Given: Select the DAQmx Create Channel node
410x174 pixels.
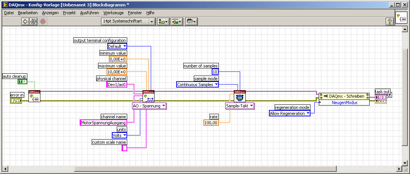Looking at the screenshot, I should point(149,96).
